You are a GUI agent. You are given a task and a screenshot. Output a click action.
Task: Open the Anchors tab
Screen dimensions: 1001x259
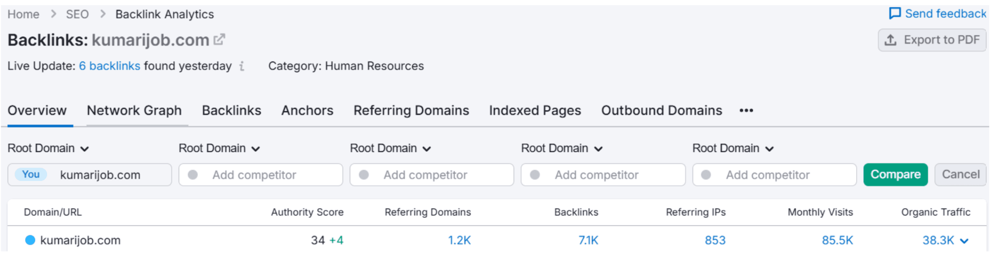307,110
